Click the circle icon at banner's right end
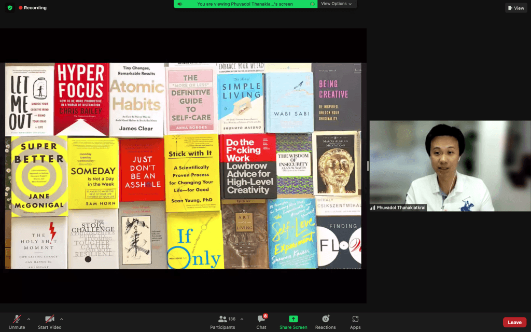The height and width of the screenshot is (332, 531). (312, 4)
